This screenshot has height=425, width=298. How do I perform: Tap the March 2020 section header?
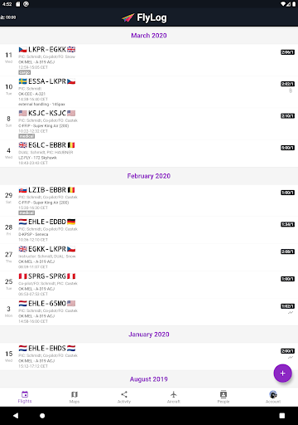149,36
